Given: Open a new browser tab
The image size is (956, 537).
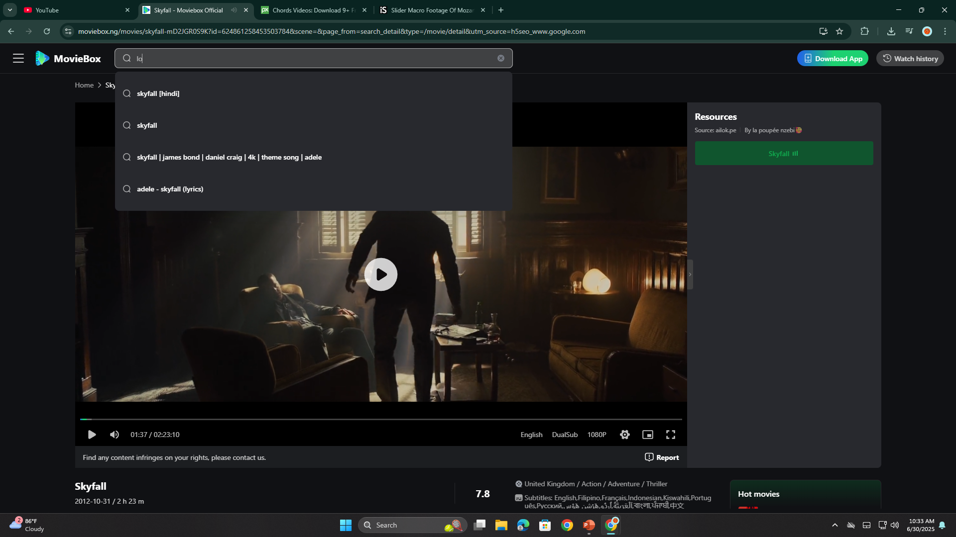Looking at the screenshot, I should 501,10.
